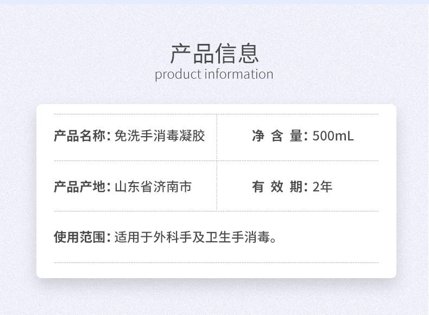The width and height of the screenshot is (429, 315).
Task: Click the 2年 shelf life value
Action: 323,187
